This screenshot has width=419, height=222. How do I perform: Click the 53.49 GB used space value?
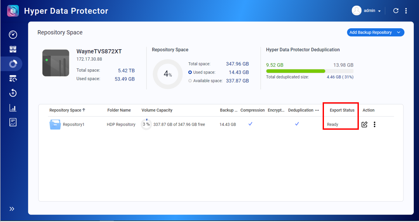point(125,79)
